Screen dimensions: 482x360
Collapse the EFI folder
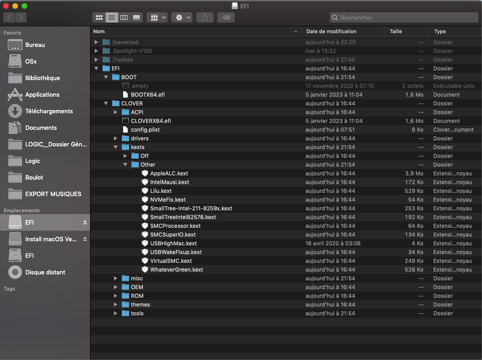[x=96, y=69]
